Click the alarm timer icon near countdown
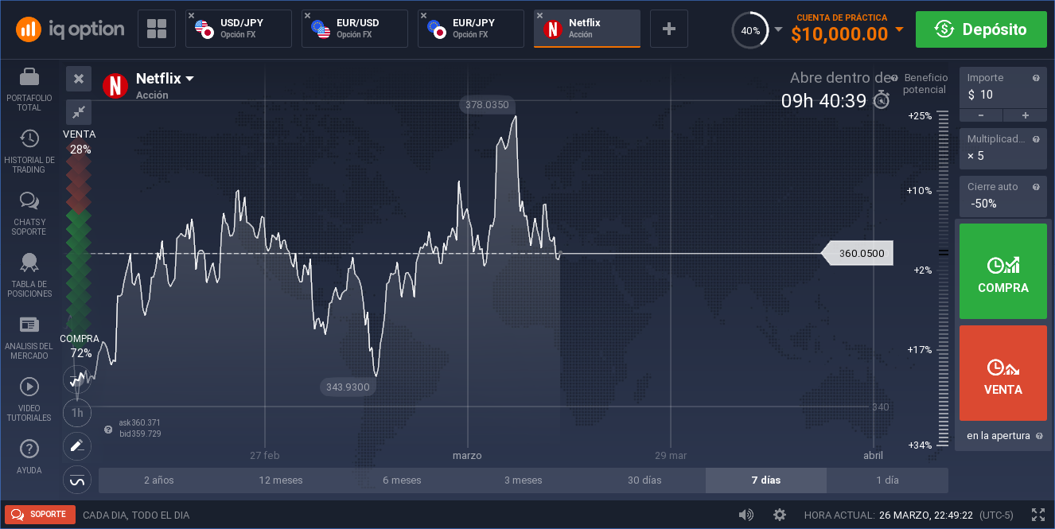 (x=882, y=100)
